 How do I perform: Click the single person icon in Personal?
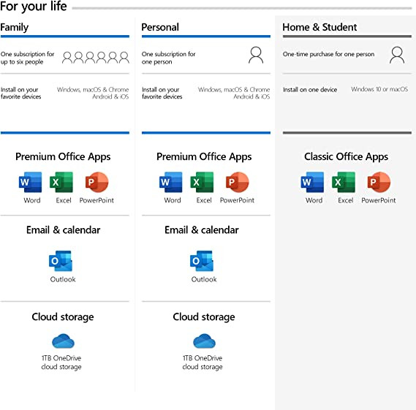click(256, 55)
